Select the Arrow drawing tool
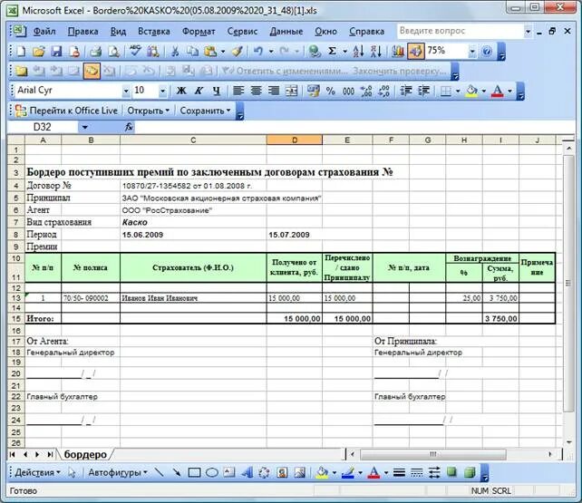 [176, 472]
